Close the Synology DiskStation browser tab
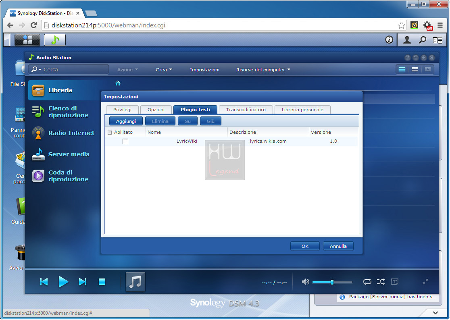 [78, 13]
